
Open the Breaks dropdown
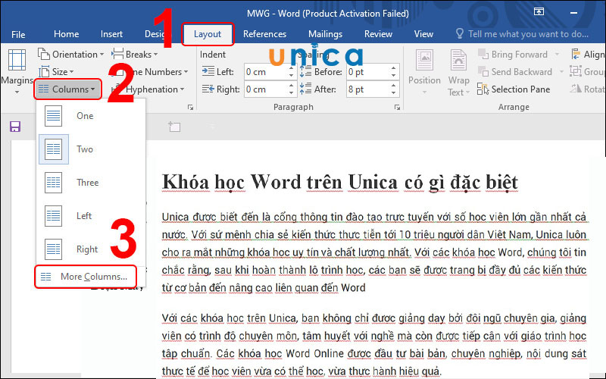tap(135, 54)
